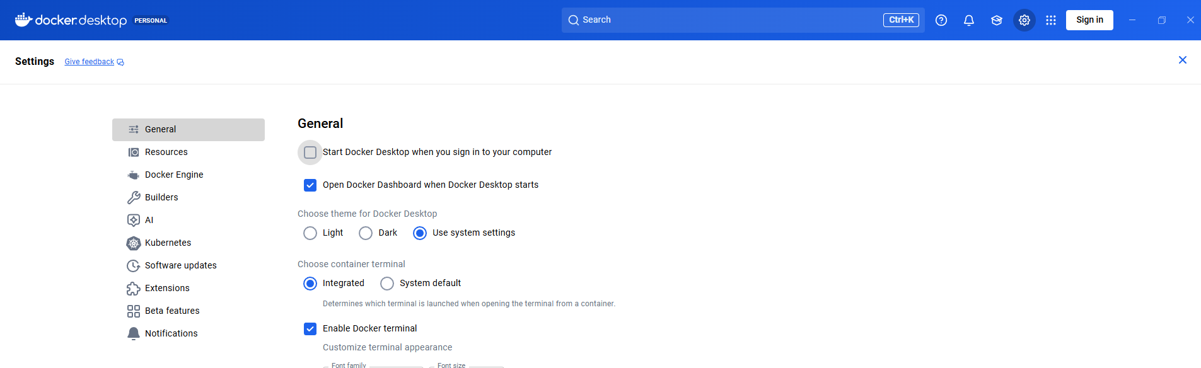Click the Resources icon in sidebar

pyautogui.click(x=134, y=152)
